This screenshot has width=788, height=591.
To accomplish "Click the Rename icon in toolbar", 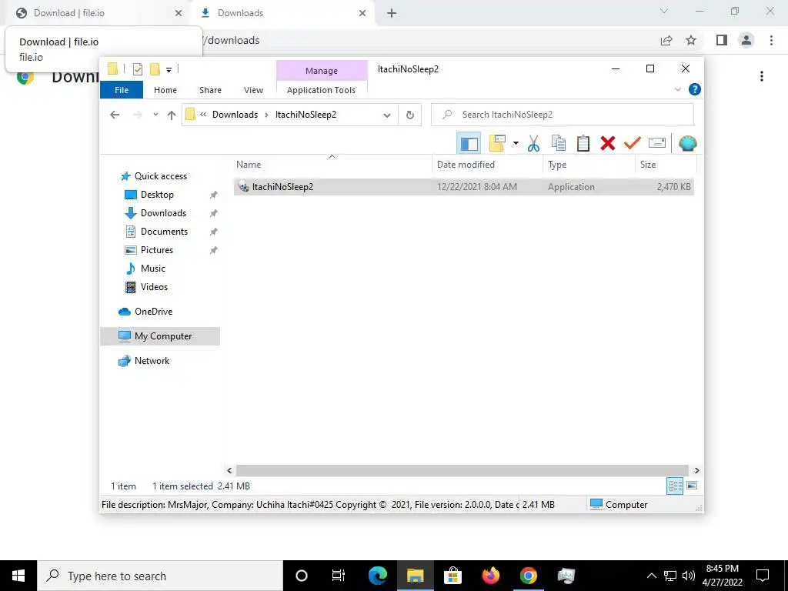I will click(657, 144).
